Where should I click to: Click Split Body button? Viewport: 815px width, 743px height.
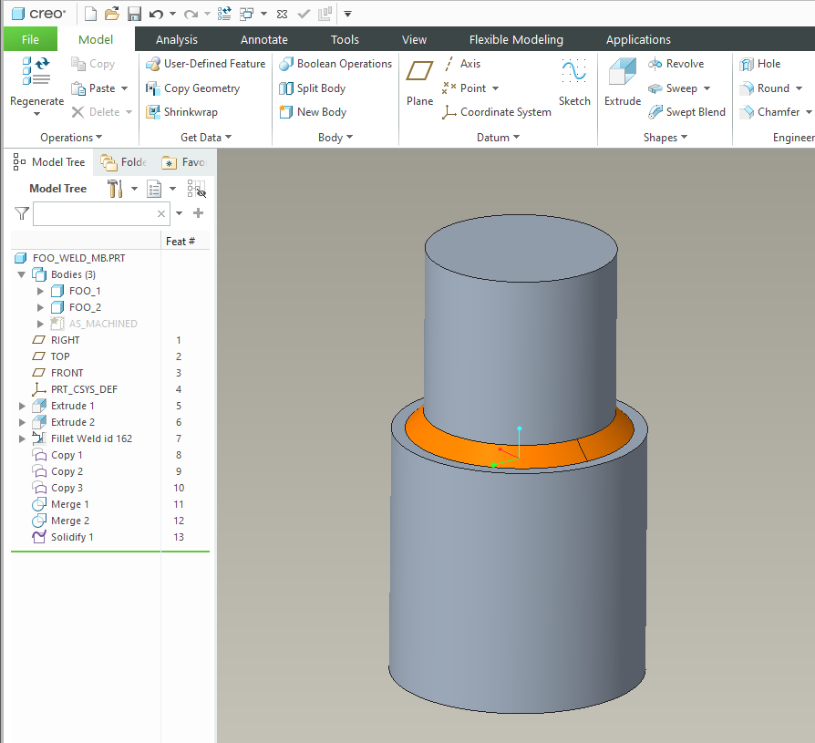(312, 88)
